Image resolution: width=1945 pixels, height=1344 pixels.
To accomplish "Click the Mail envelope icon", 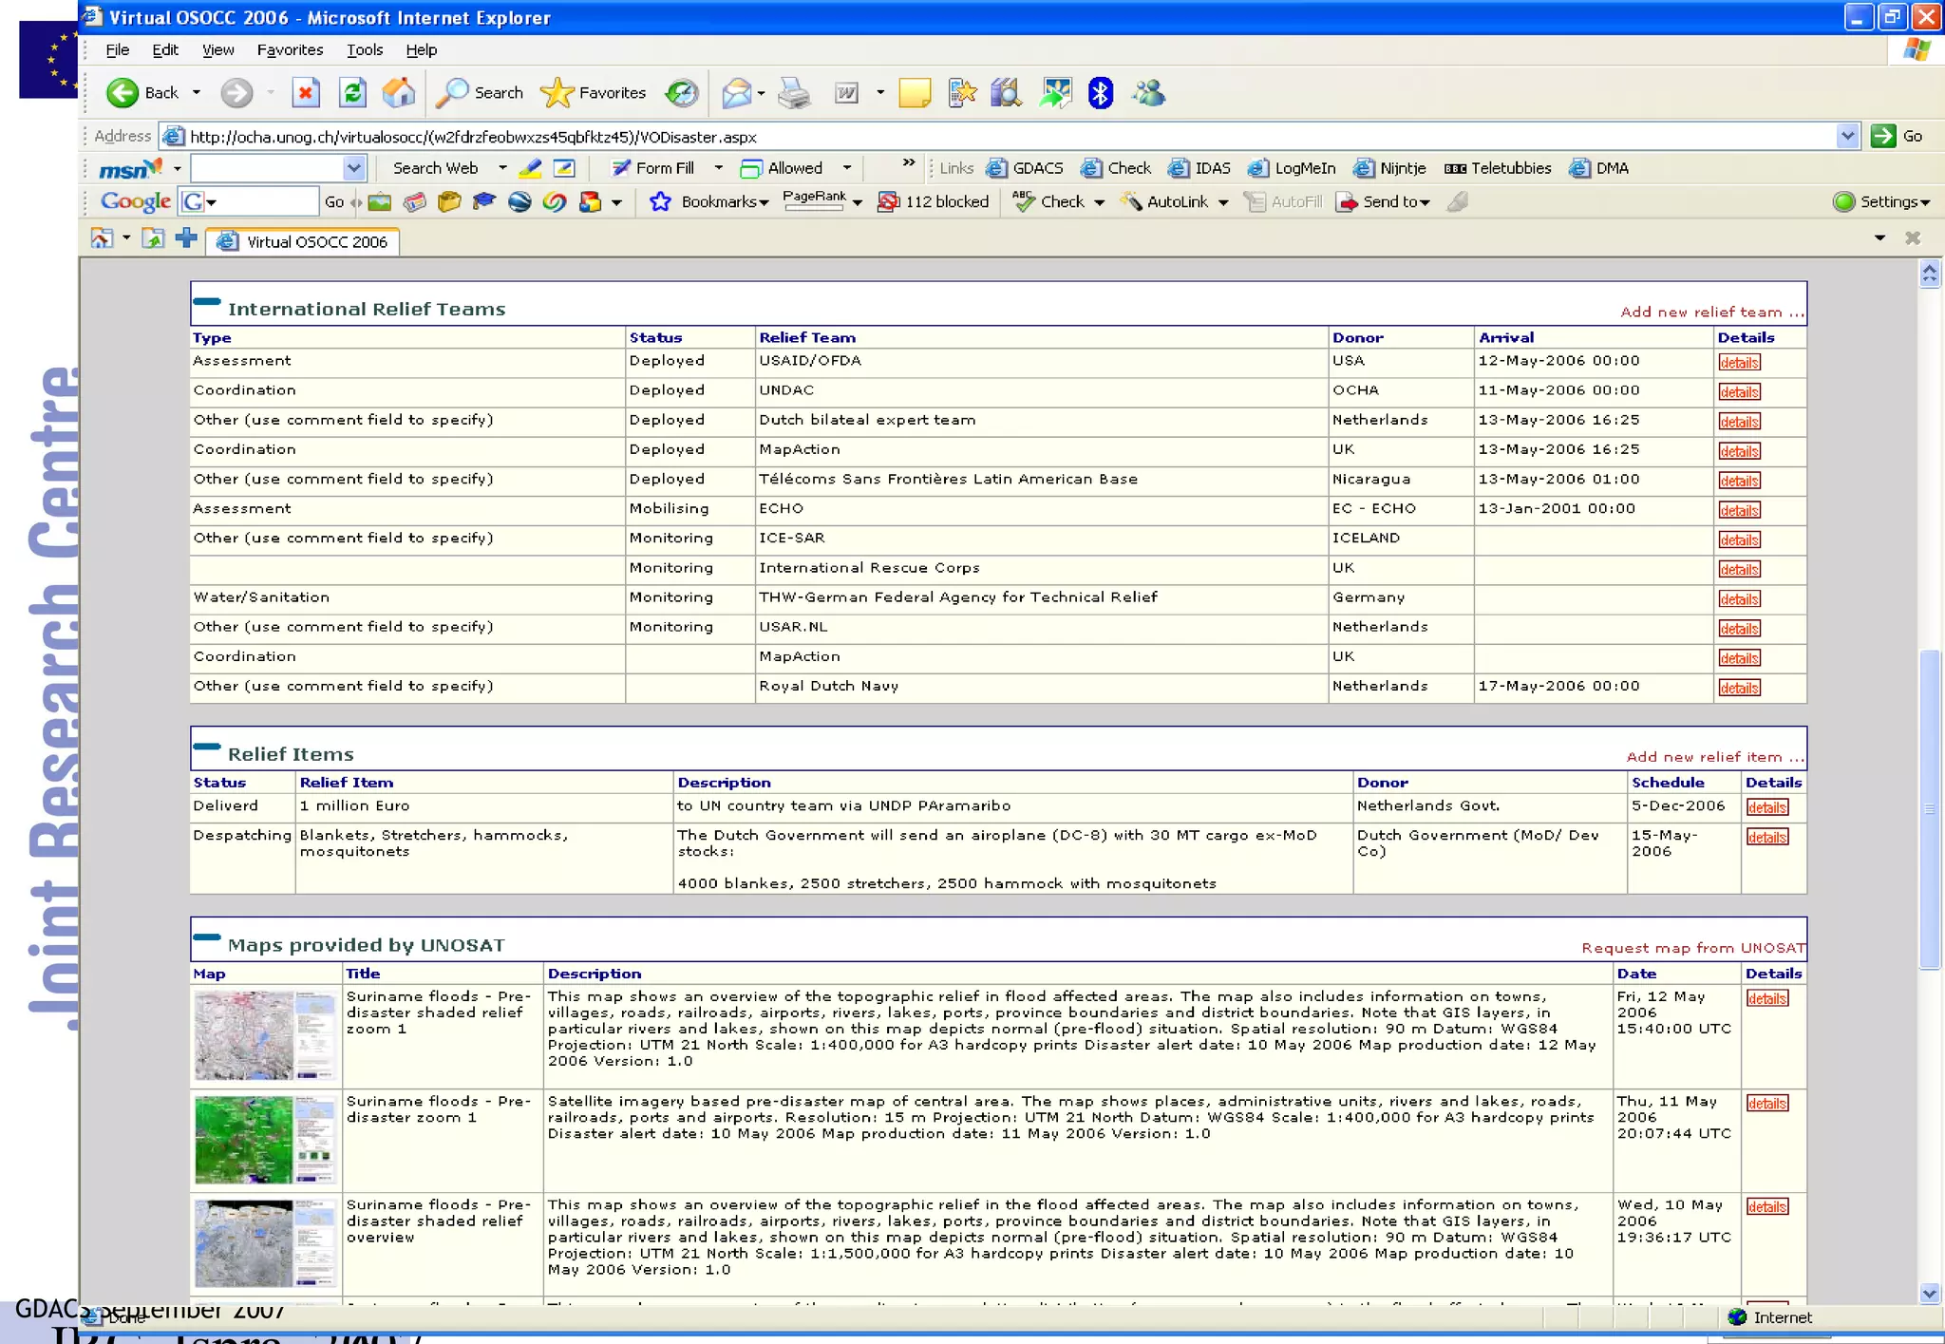I will (x=736, y=92).
